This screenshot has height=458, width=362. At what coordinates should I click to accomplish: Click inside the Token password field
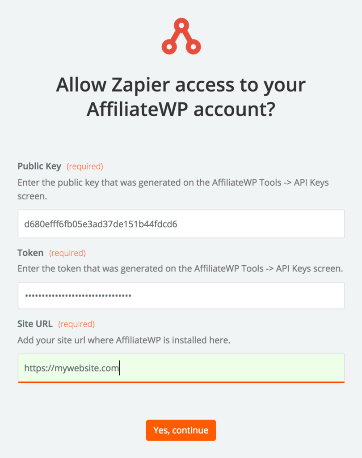181,295
